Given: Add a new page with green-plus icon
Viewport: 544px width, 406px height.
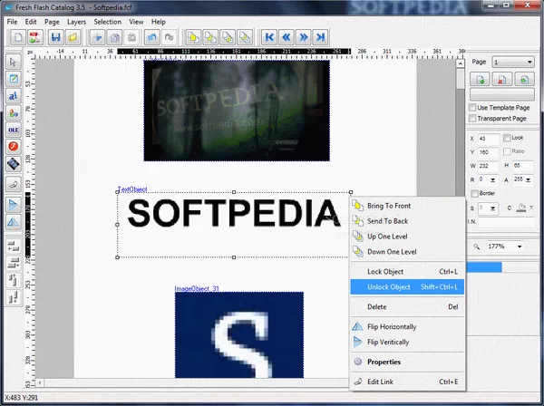Looking at the screenshot, I should (x=480, y=79).
